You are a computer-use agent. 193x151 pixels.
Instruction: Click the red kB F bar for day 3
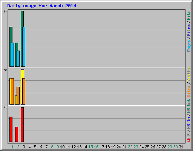(22, 125)
